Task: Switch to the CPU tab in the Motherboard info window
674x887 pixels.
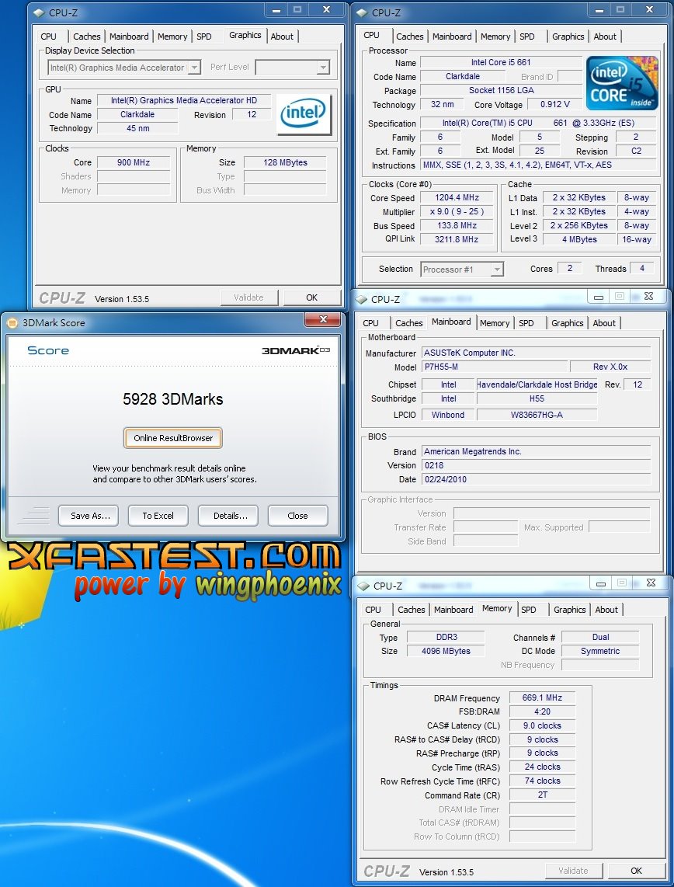Action: (371, 323)
